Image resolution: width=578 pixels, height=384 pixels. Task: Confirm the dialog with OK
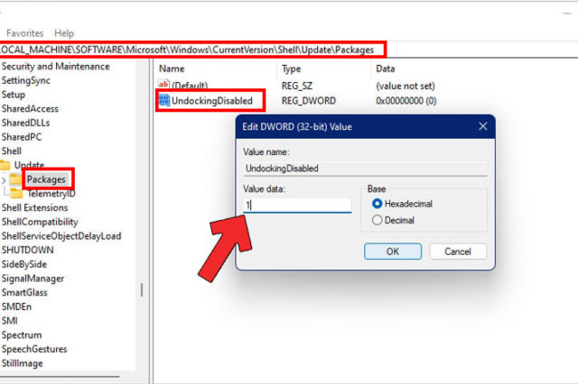pyautogui.click(x=393, y=251)
